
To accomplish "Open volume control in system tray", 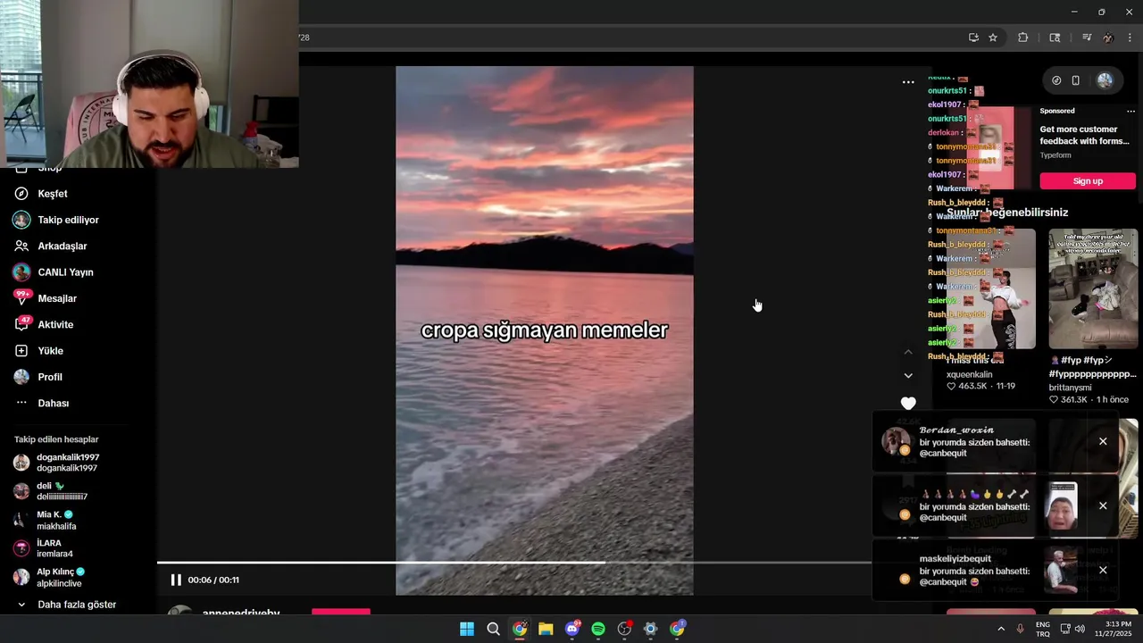I will tap(1080, 630).
